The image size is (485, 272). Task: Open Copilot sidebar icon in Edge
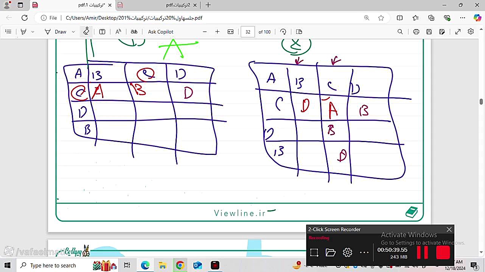[477, 18]
